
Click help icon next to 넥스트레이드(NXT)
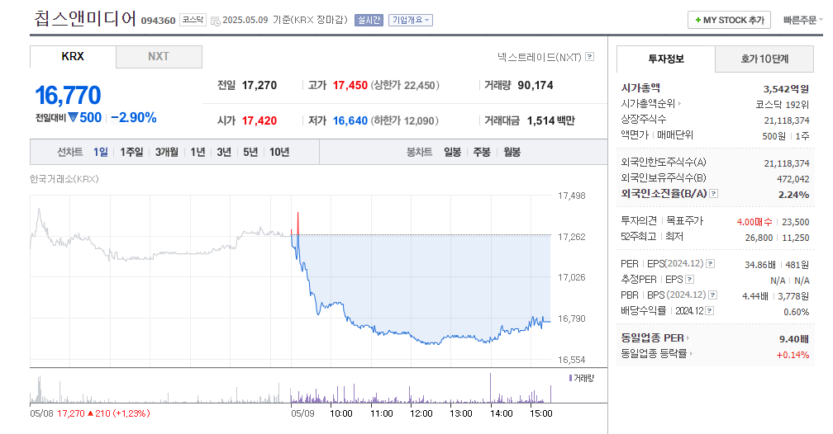tap(590, 57)
